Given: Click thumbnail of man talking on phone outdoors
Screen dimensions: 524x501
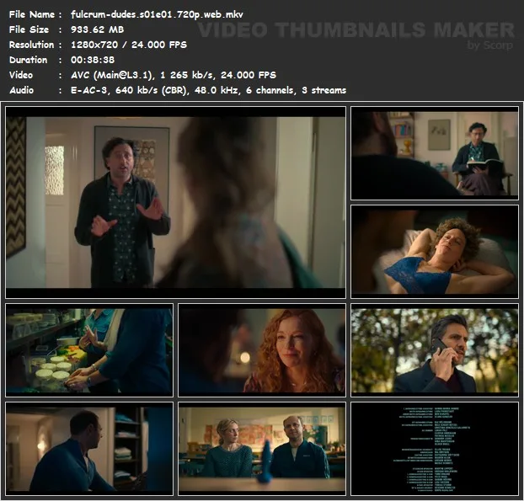Looking at the screenshot, I should pyautogui.click(x=434, y=349).
